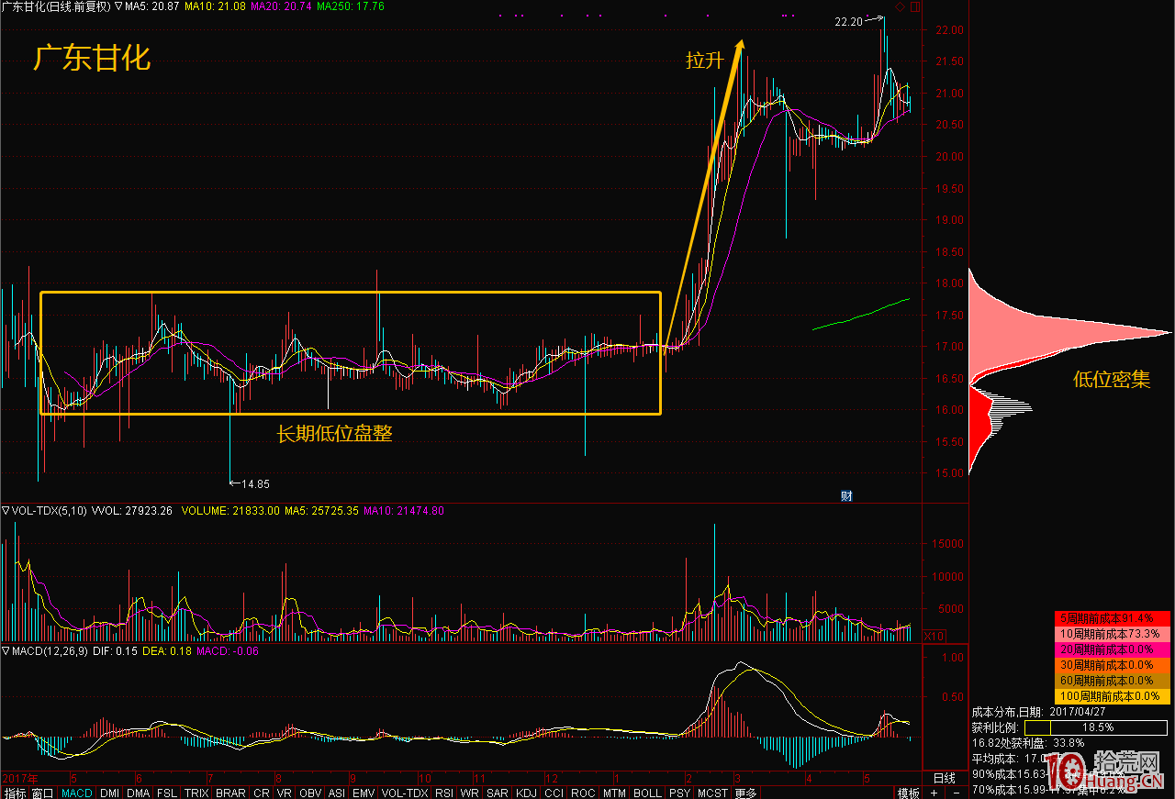Click the VOLUME: 21833.00 value
The height and width of the screenshot is (799, 1175).
pos(231,510)
